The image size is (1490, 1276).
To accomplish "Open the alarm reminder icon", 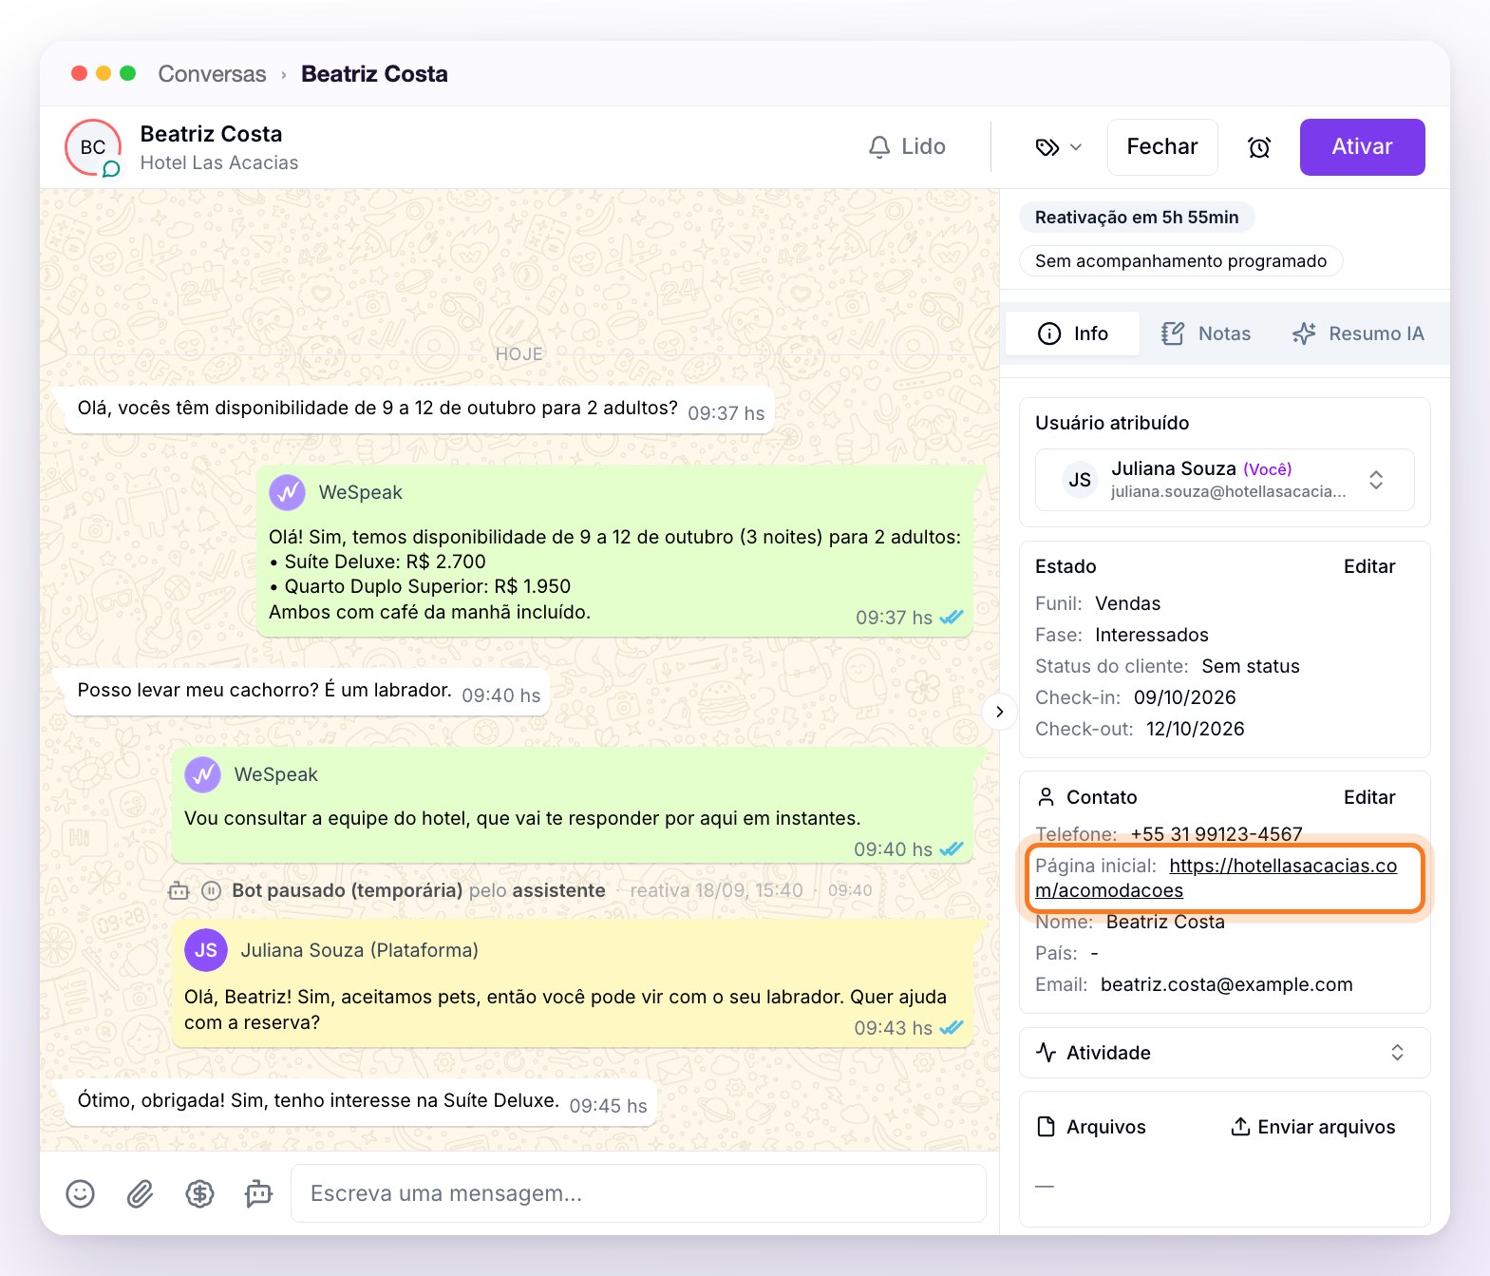I will click(x=1259, y=147).
